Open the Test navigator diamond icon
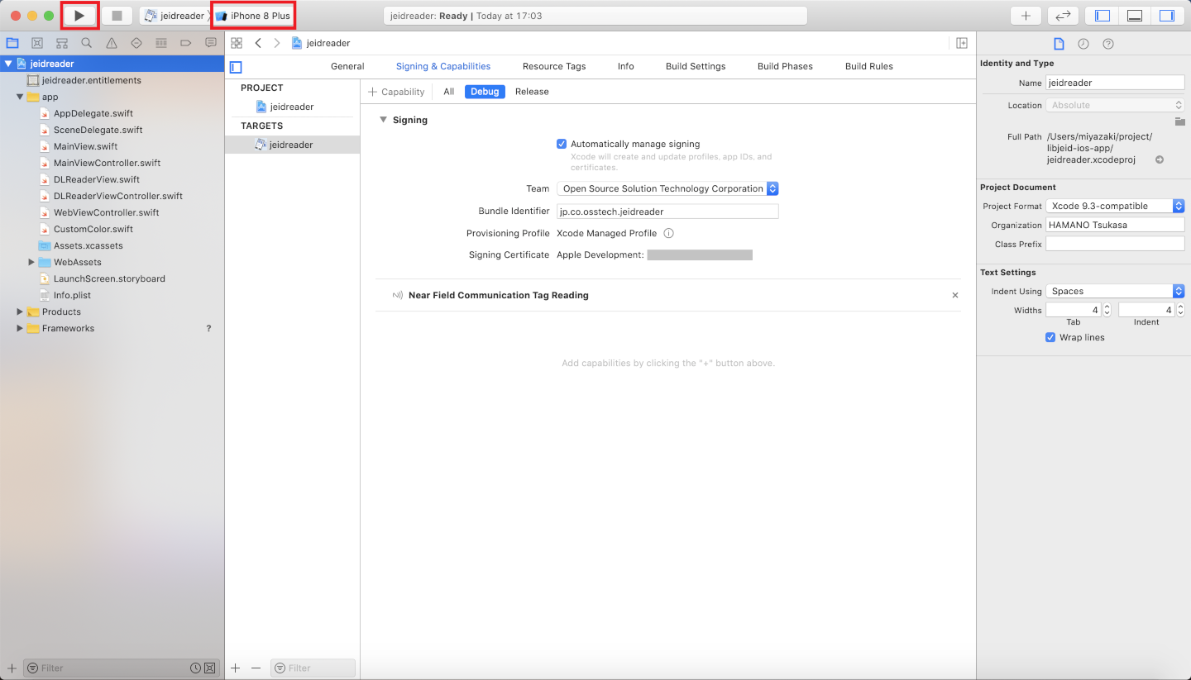The height and width of the screenshot is (680, 1191). point(136,43)
